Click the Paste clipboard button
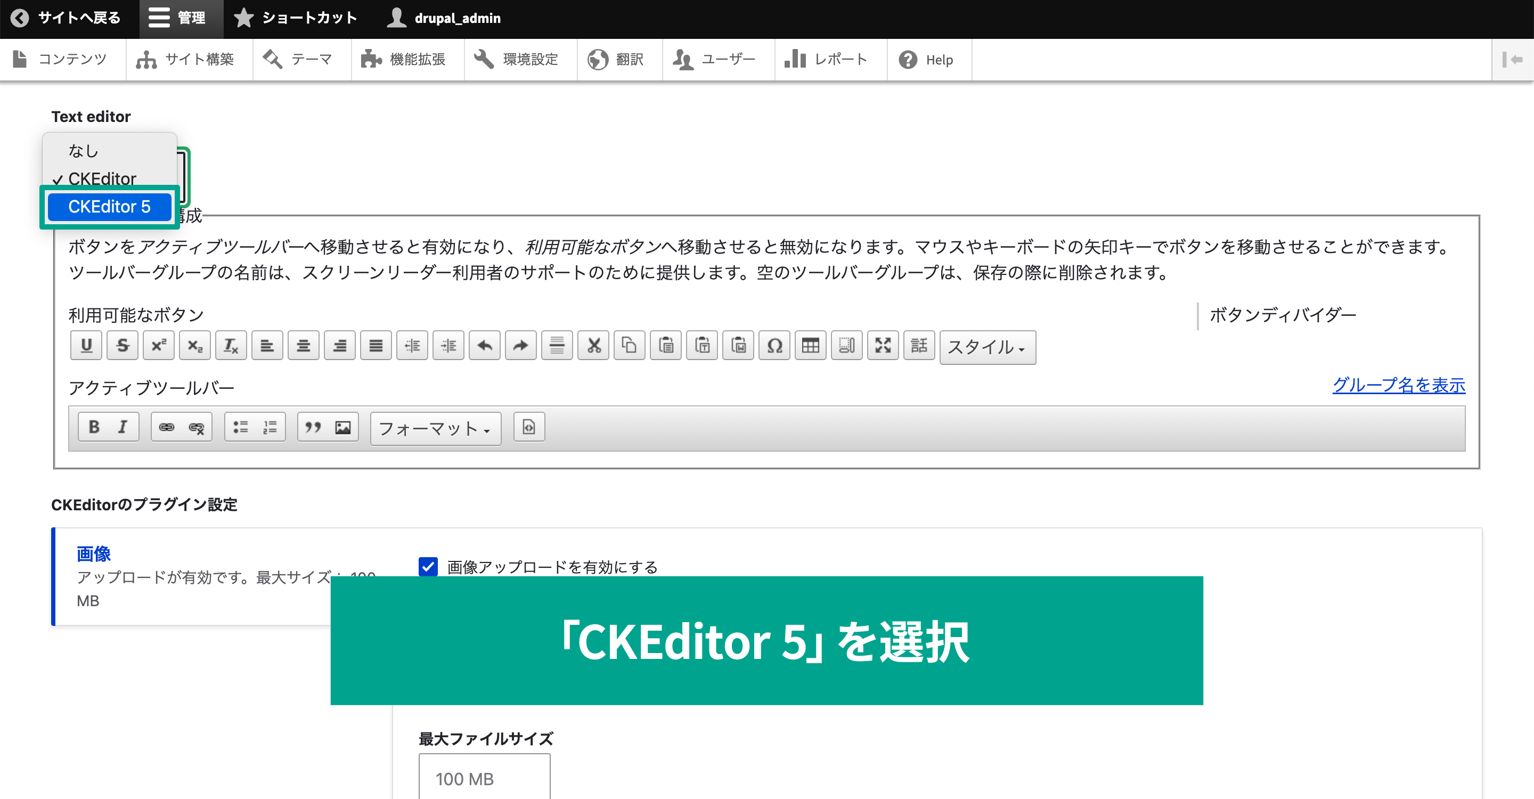 tap(666, 345)
